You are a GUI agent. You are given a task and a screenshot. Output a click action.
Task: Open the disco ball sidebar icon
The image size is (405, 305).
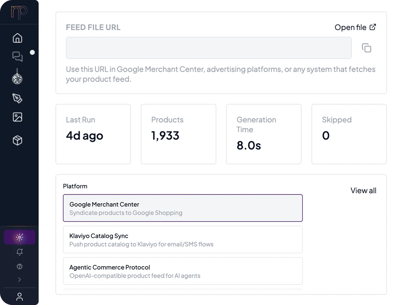click(x=17, y=77)
